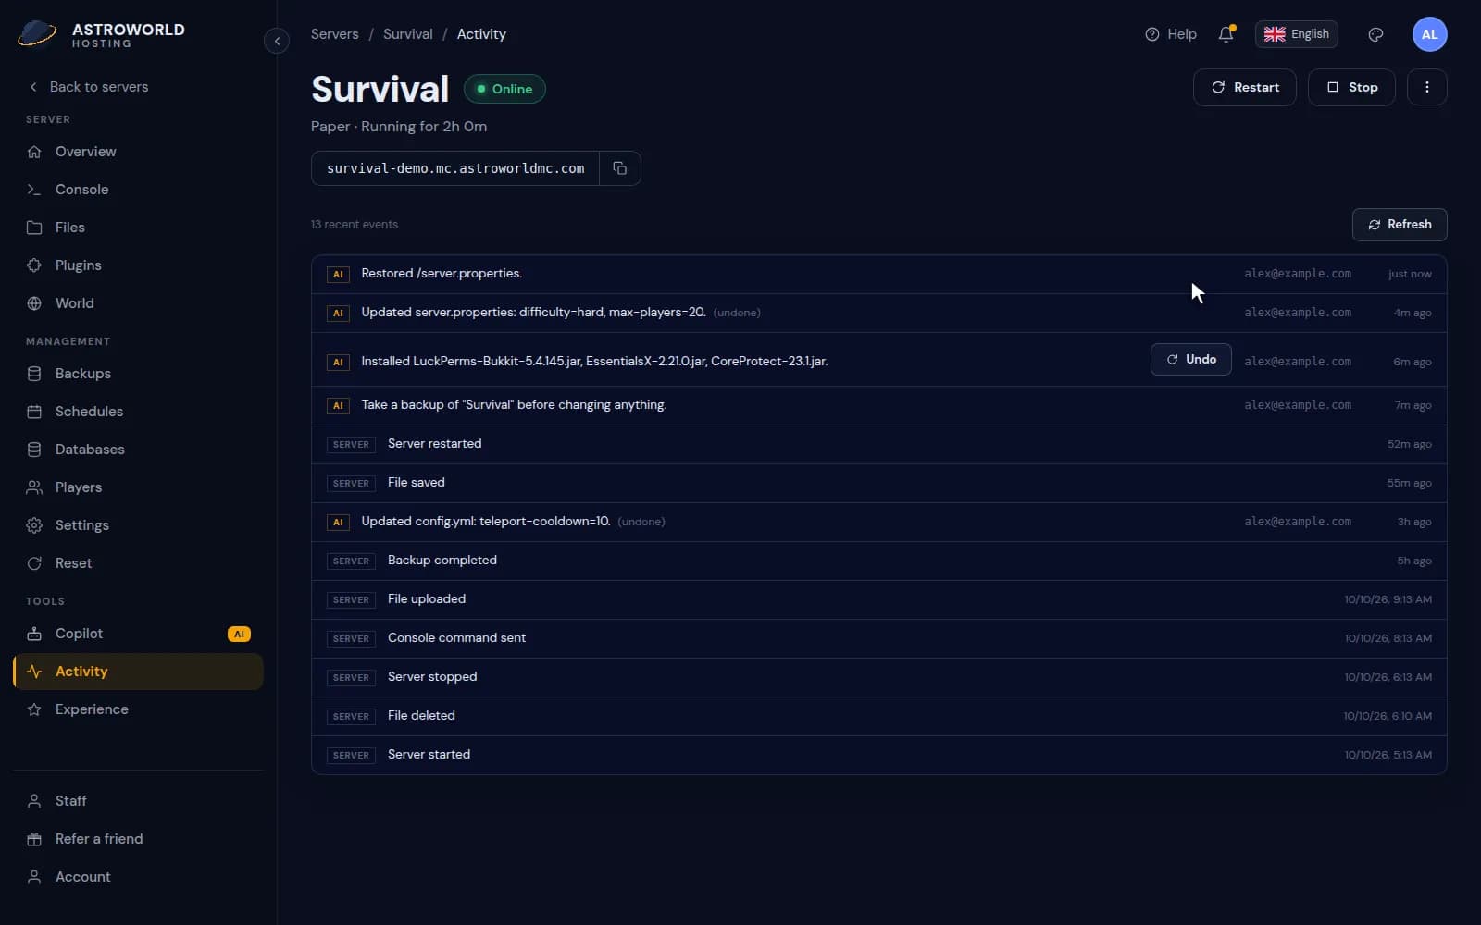Click the 'Console command sent' event
The width and height of the screenshot is (1481, 925).
(x=456, y=638)
